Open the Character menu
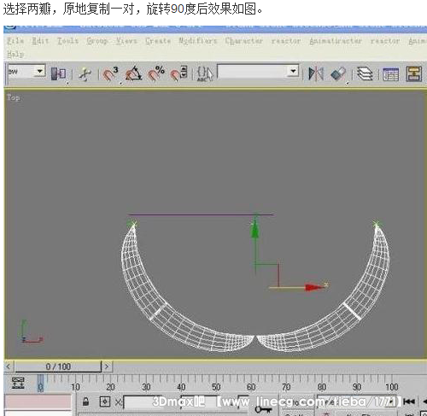 tap(244, 41)
